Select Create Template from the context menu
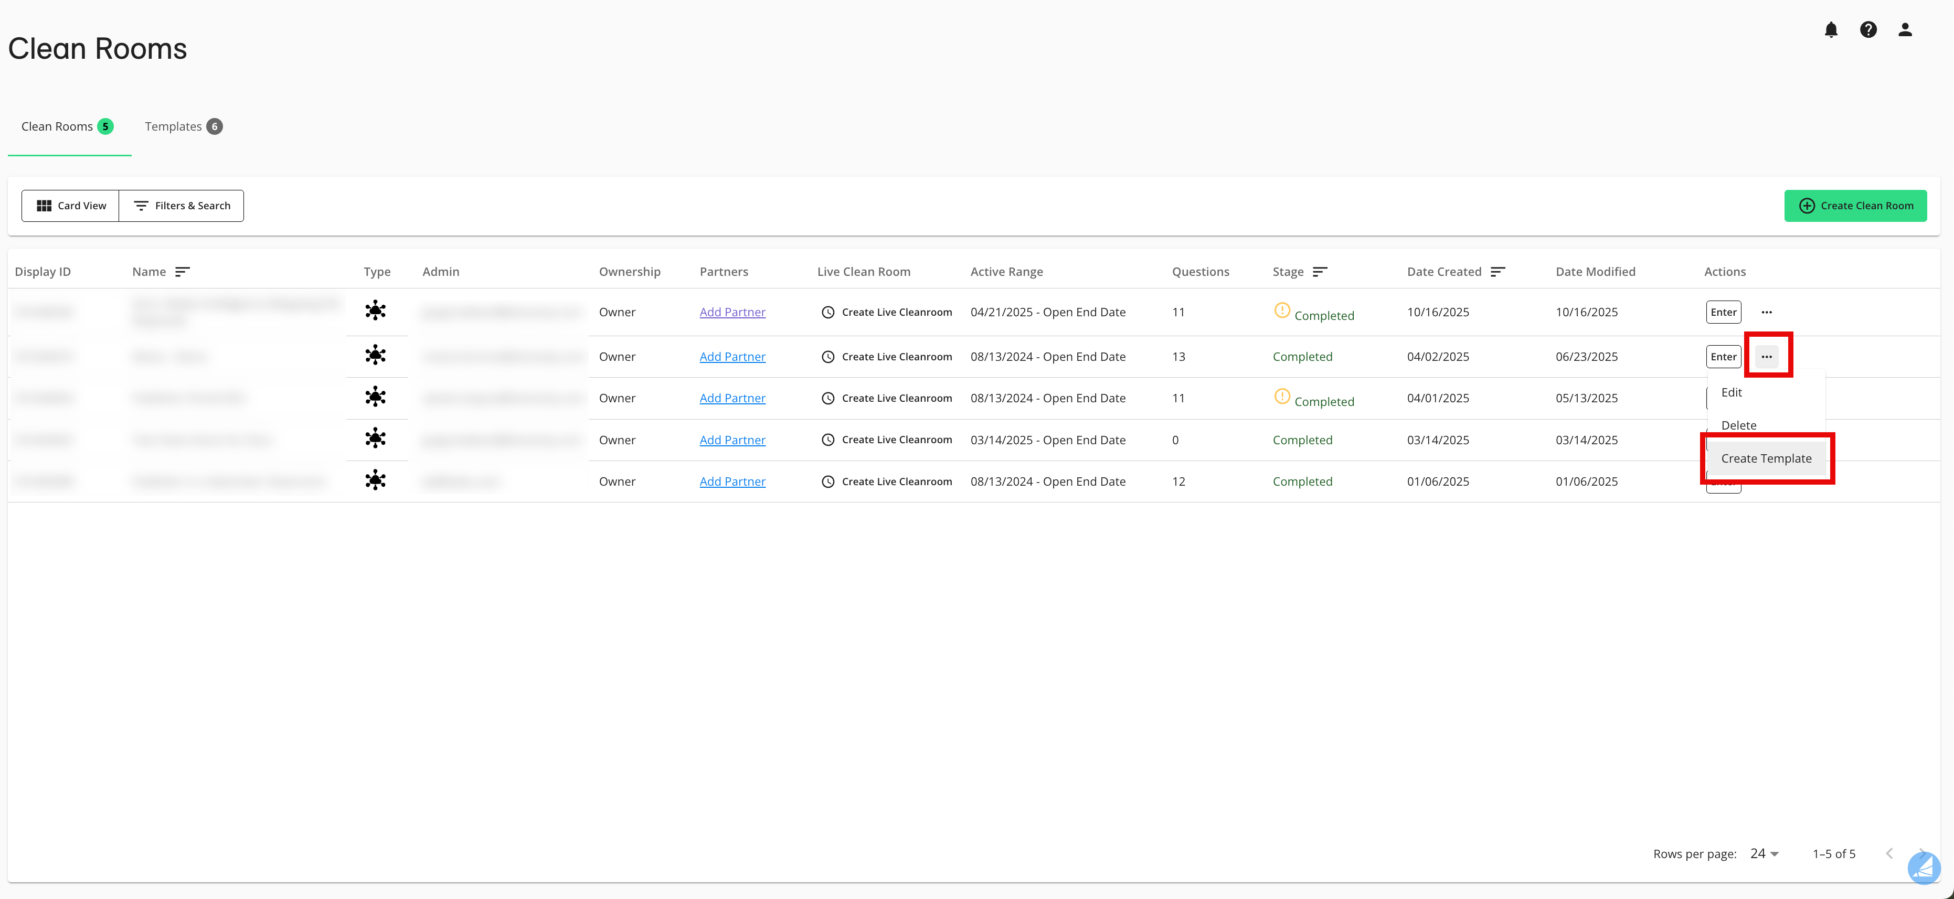 click(1767, 458)
